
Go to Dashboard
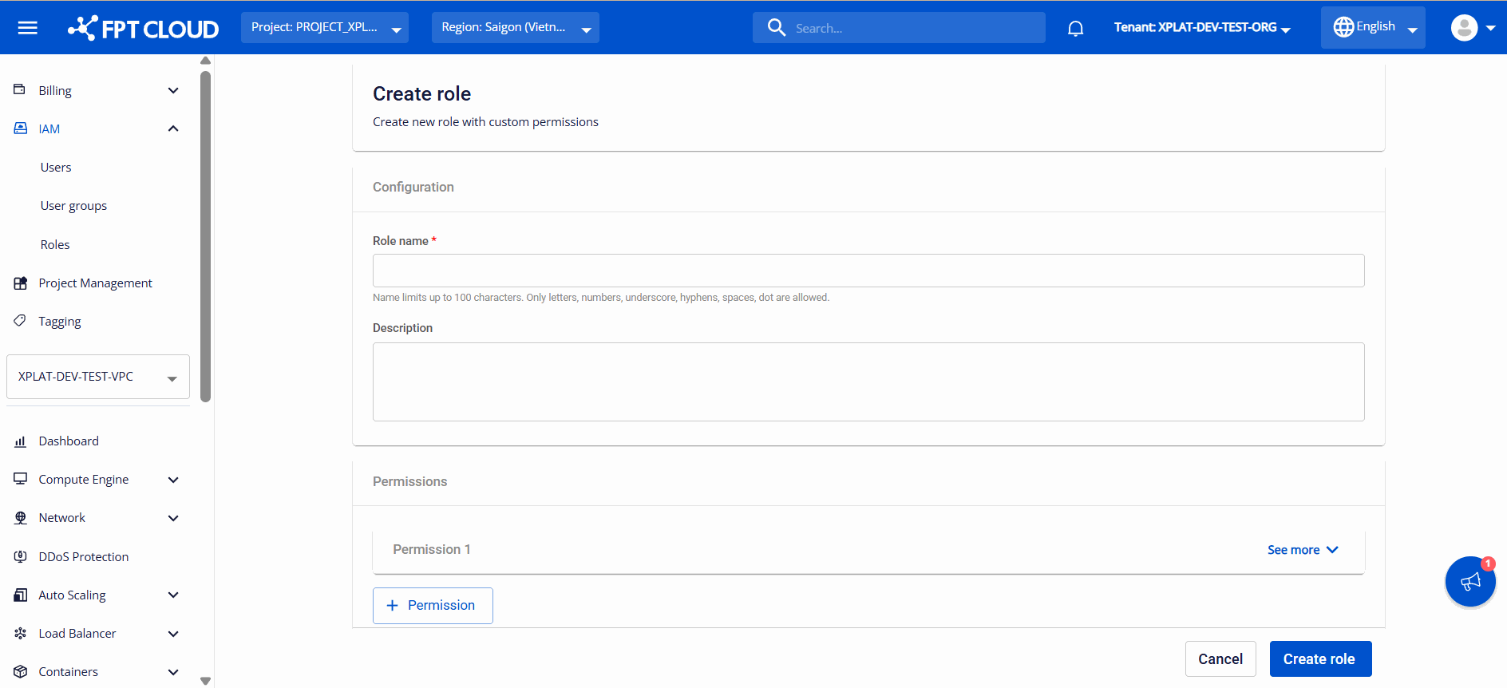point(69,441)
